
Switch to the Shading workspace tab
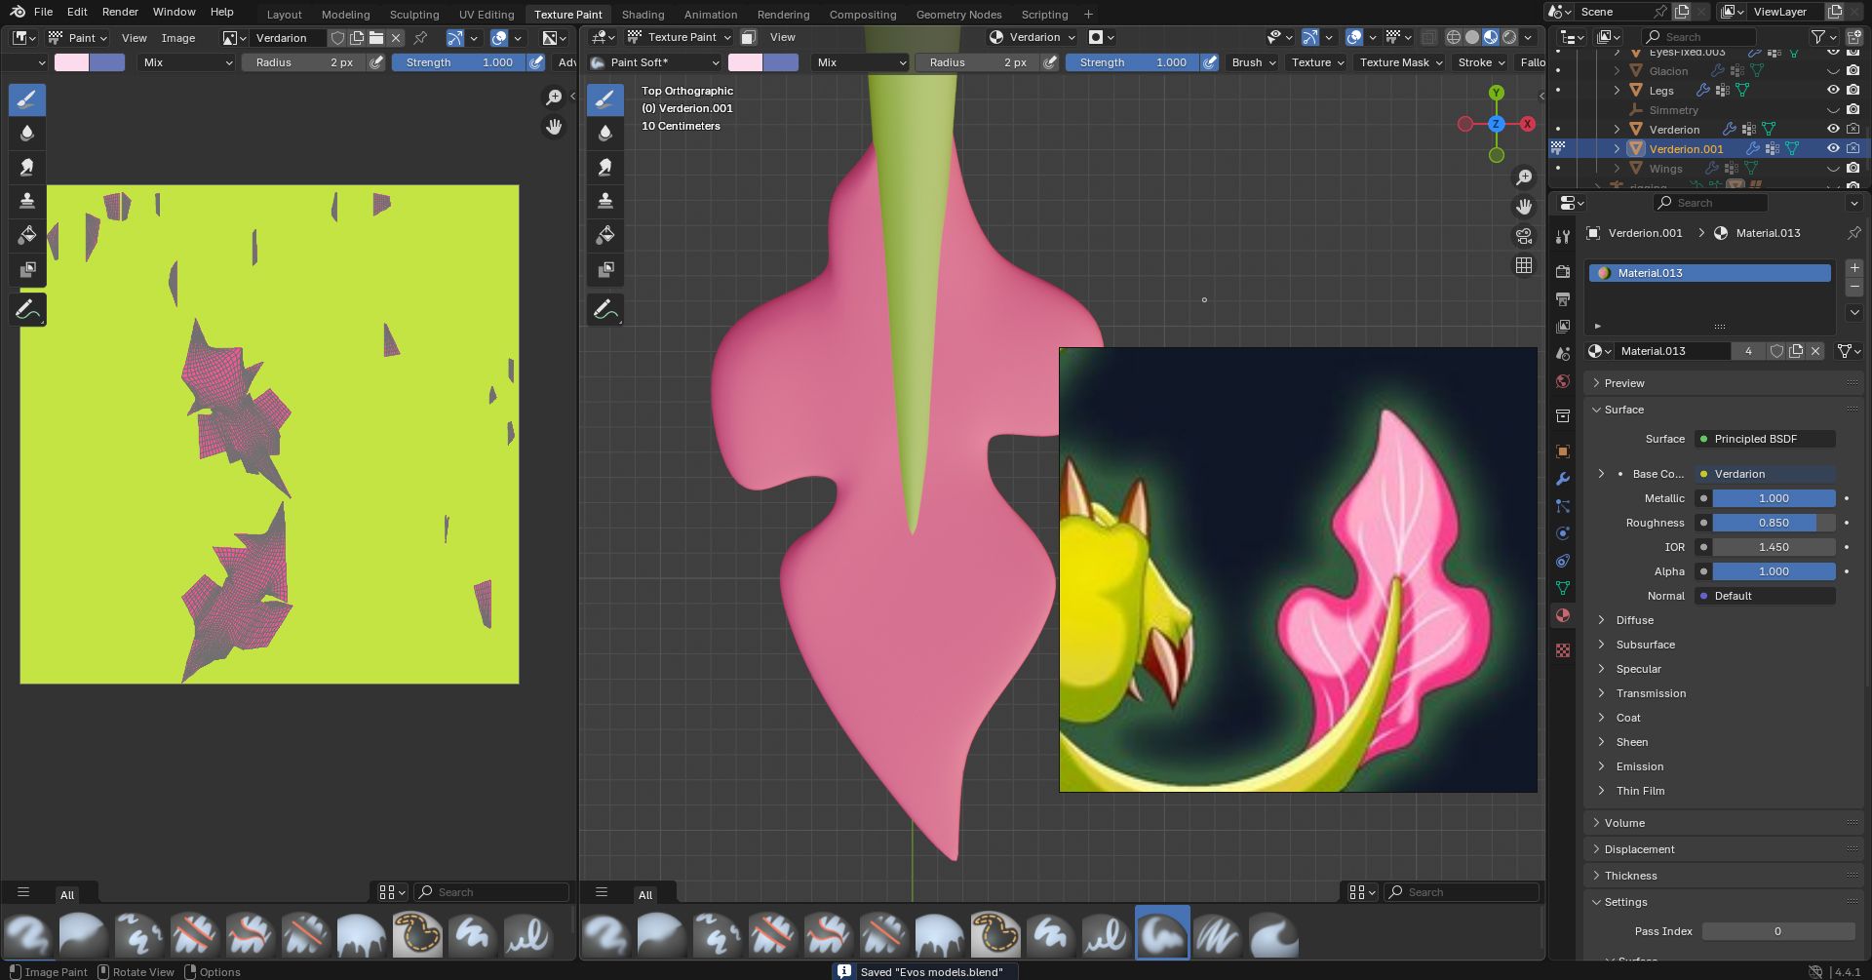[643, 15]
